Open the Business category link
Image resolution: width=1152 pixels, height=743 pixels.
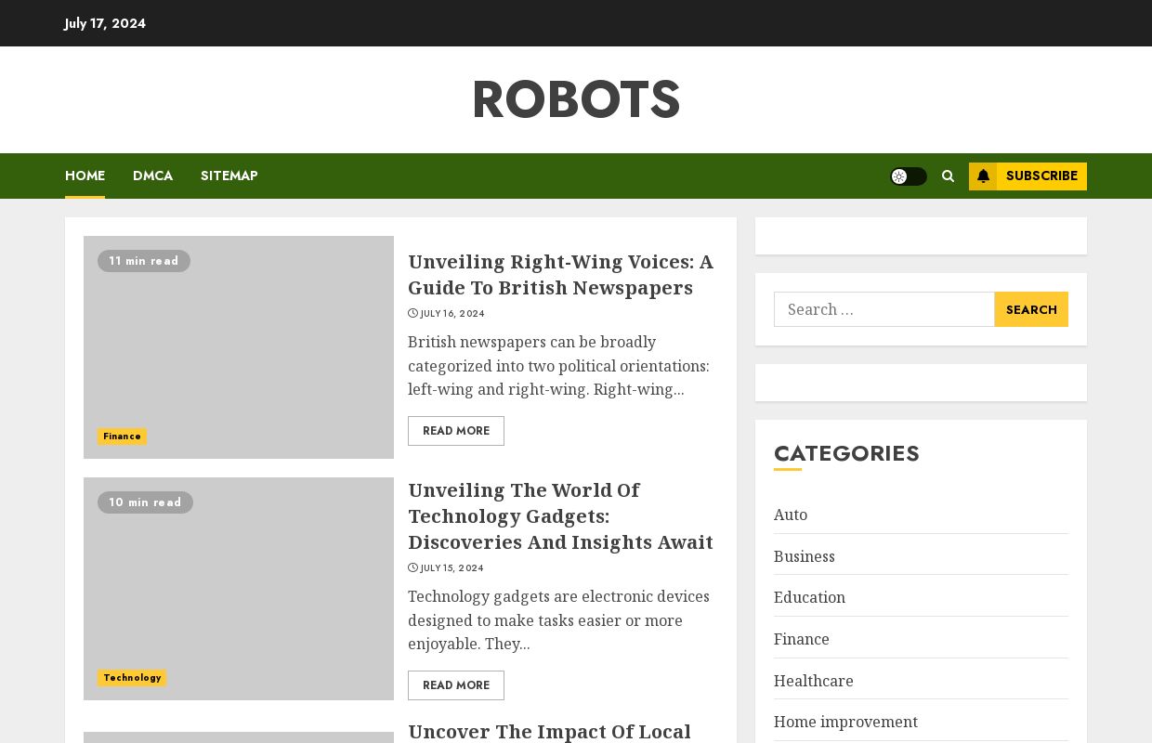(x=804, y=556)
